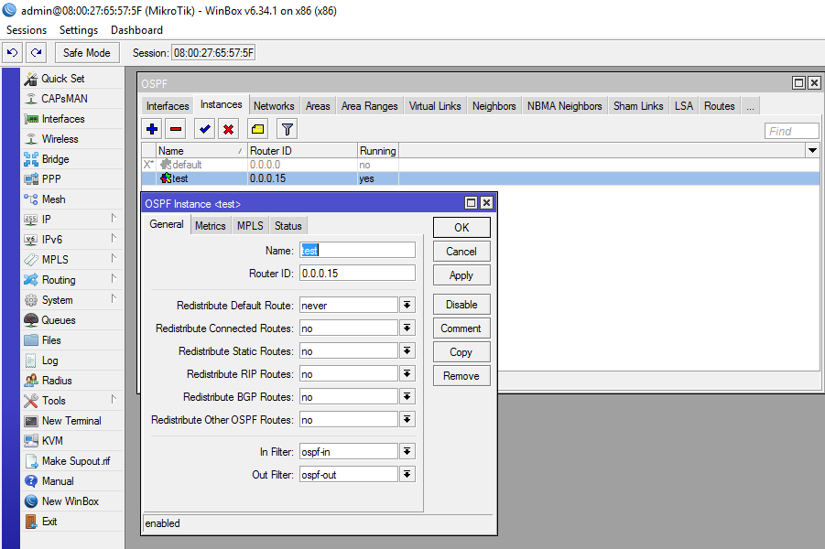Open the Settings menu
825x549 pixels.
click(x=79, y=30)
